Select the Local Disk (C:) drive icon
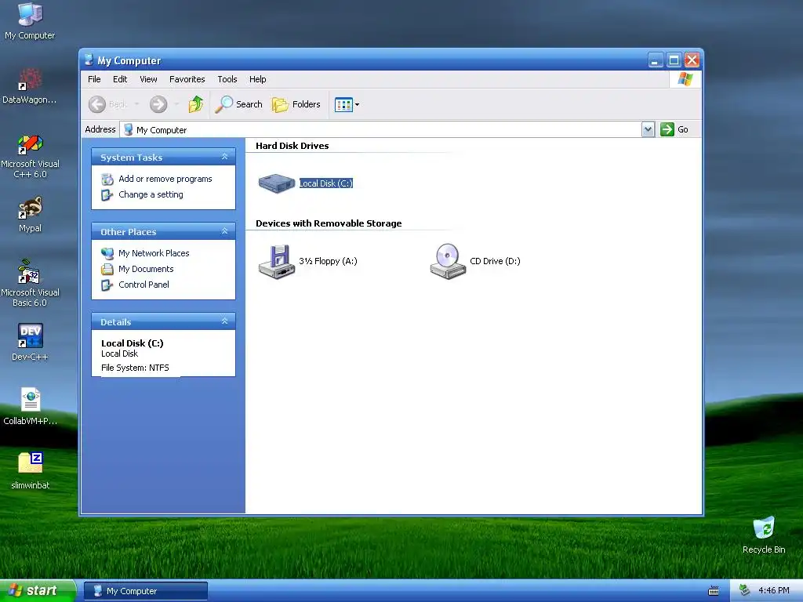Viewport: 803px width, 602px height. click(x=277, y=183)
